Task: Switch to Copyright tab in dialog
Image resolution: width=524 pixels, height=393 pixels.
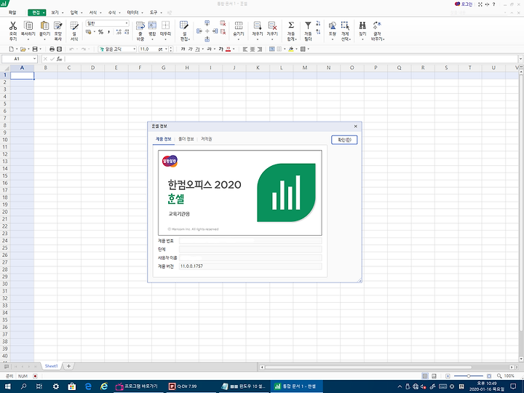Action: 207,139
